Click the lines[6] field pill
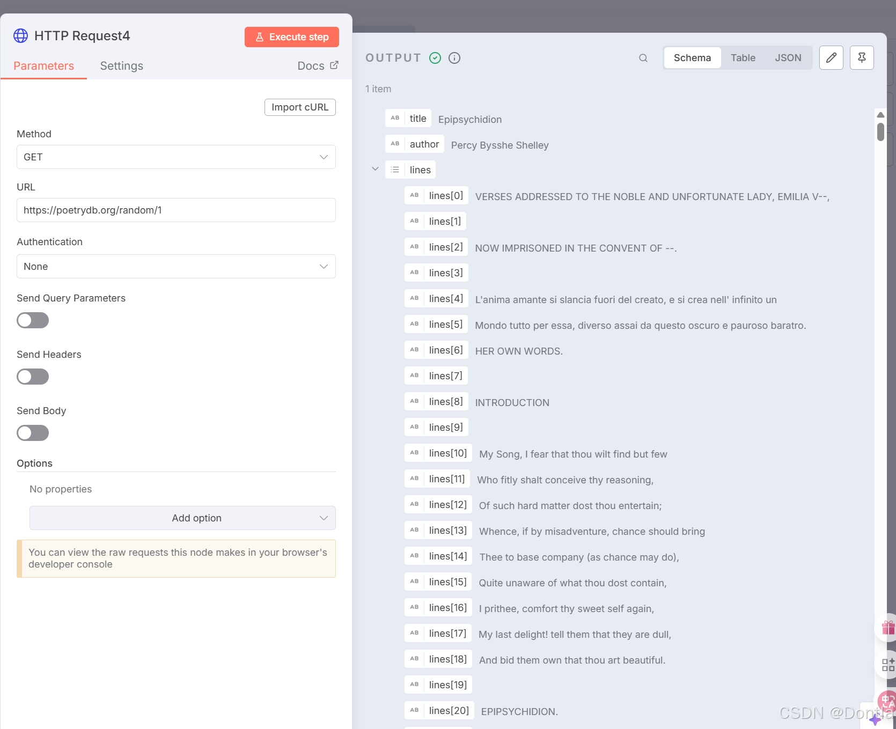 click(436, 350)
